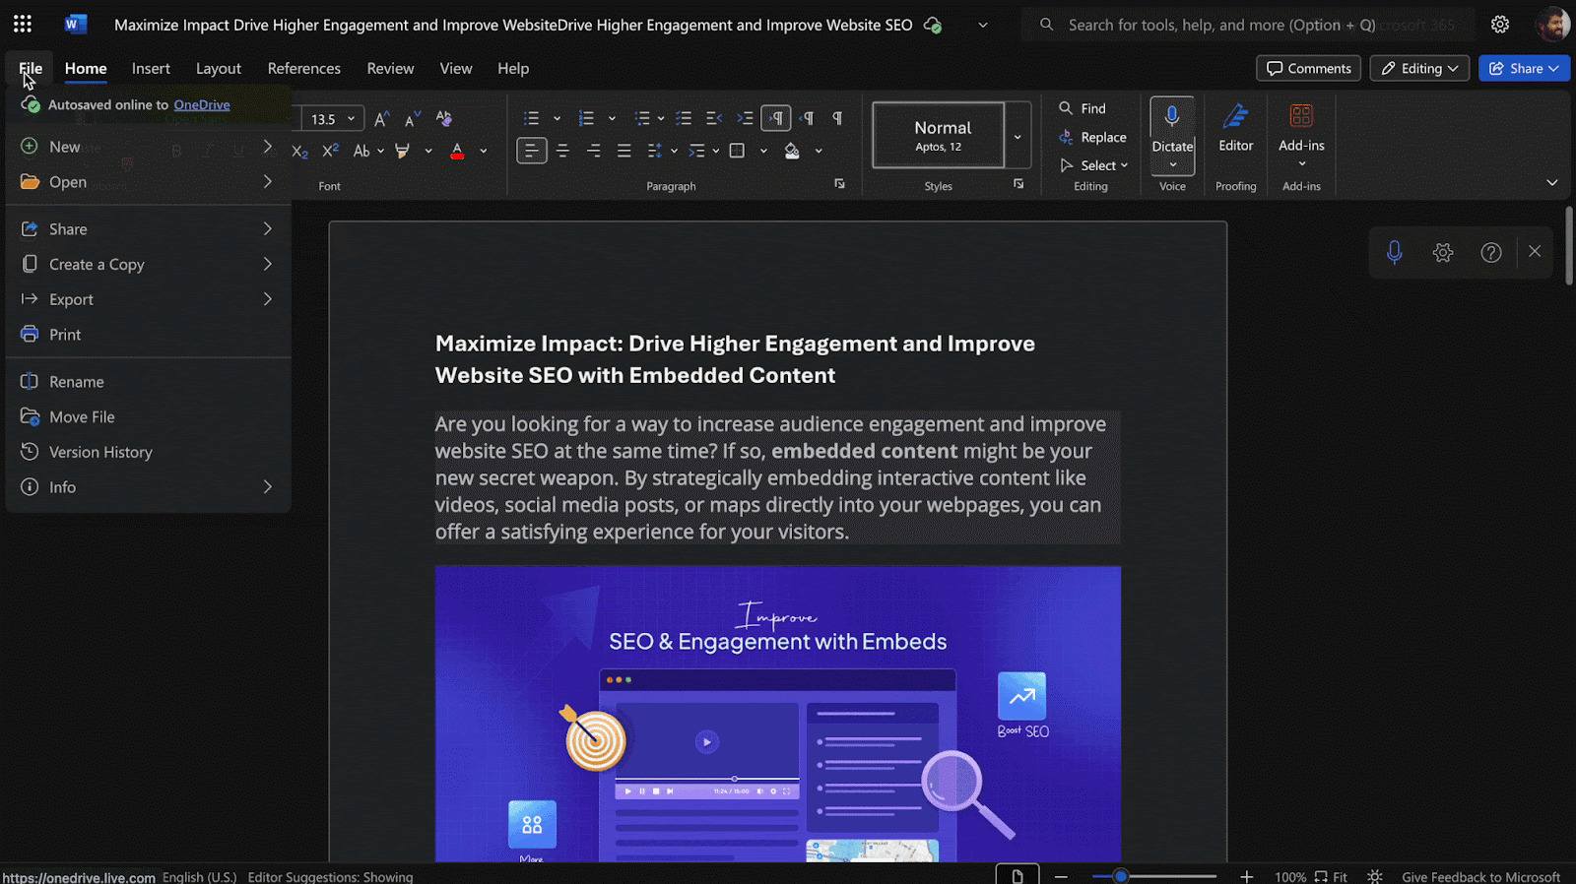Open the Editor proofing tool

tap(1236, 128)
